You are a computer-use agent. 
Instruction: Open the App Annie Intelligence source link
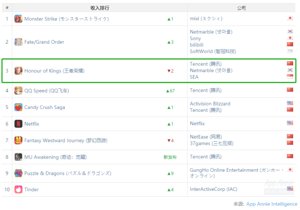(x=272, y=204)
